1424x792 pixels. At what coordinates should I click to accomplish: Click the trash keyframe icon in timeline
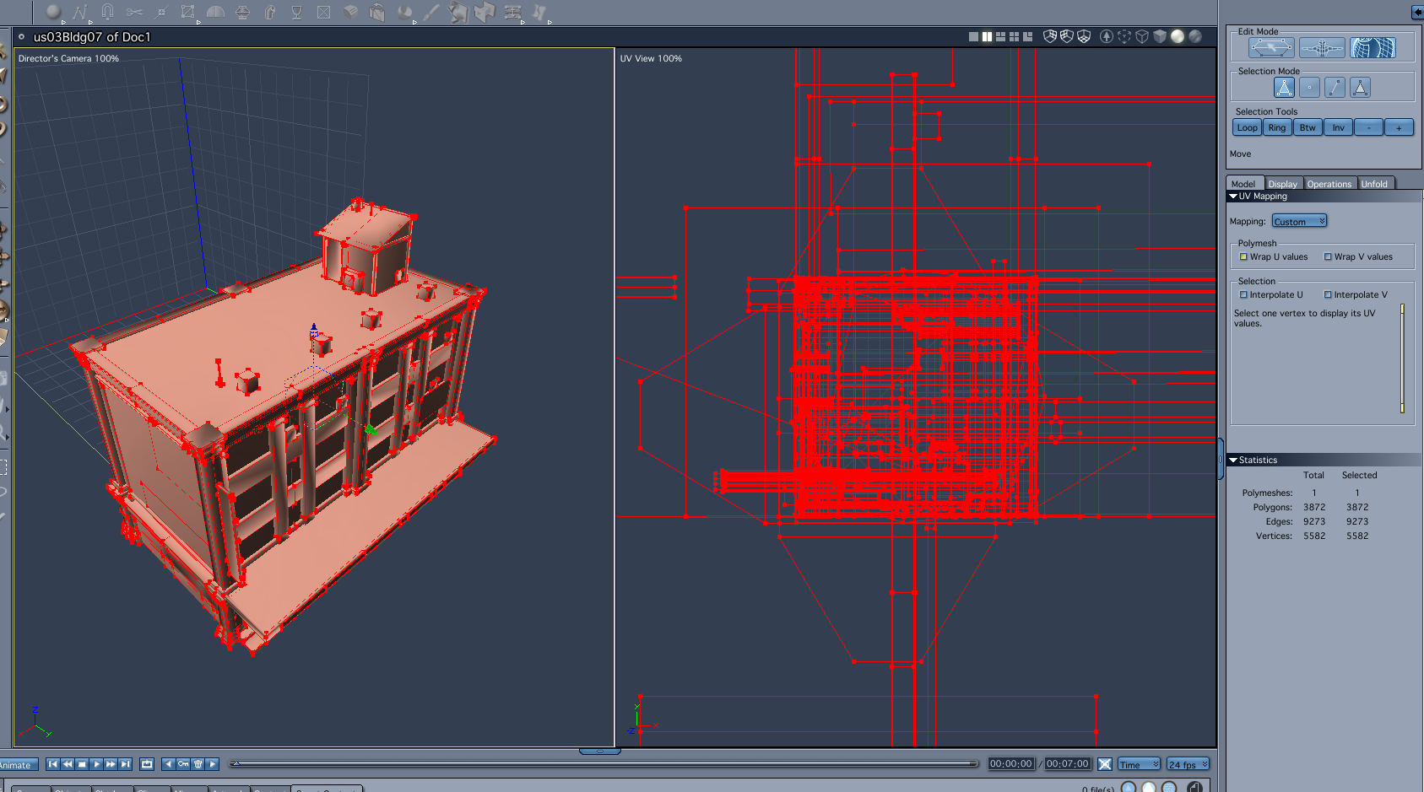[x=198, y=764]
